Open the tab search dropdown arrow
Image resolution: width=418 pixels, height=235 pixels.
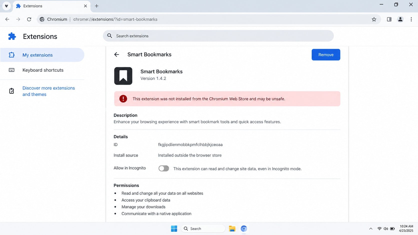point(6,6)
